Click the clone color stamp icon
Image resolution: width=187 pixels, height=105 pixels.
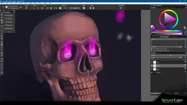(185, 28)
